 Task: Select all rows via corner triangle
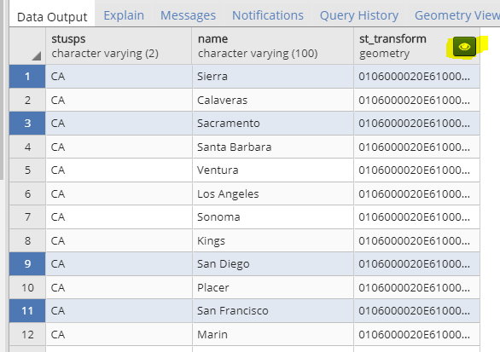[x=37, y=56]
